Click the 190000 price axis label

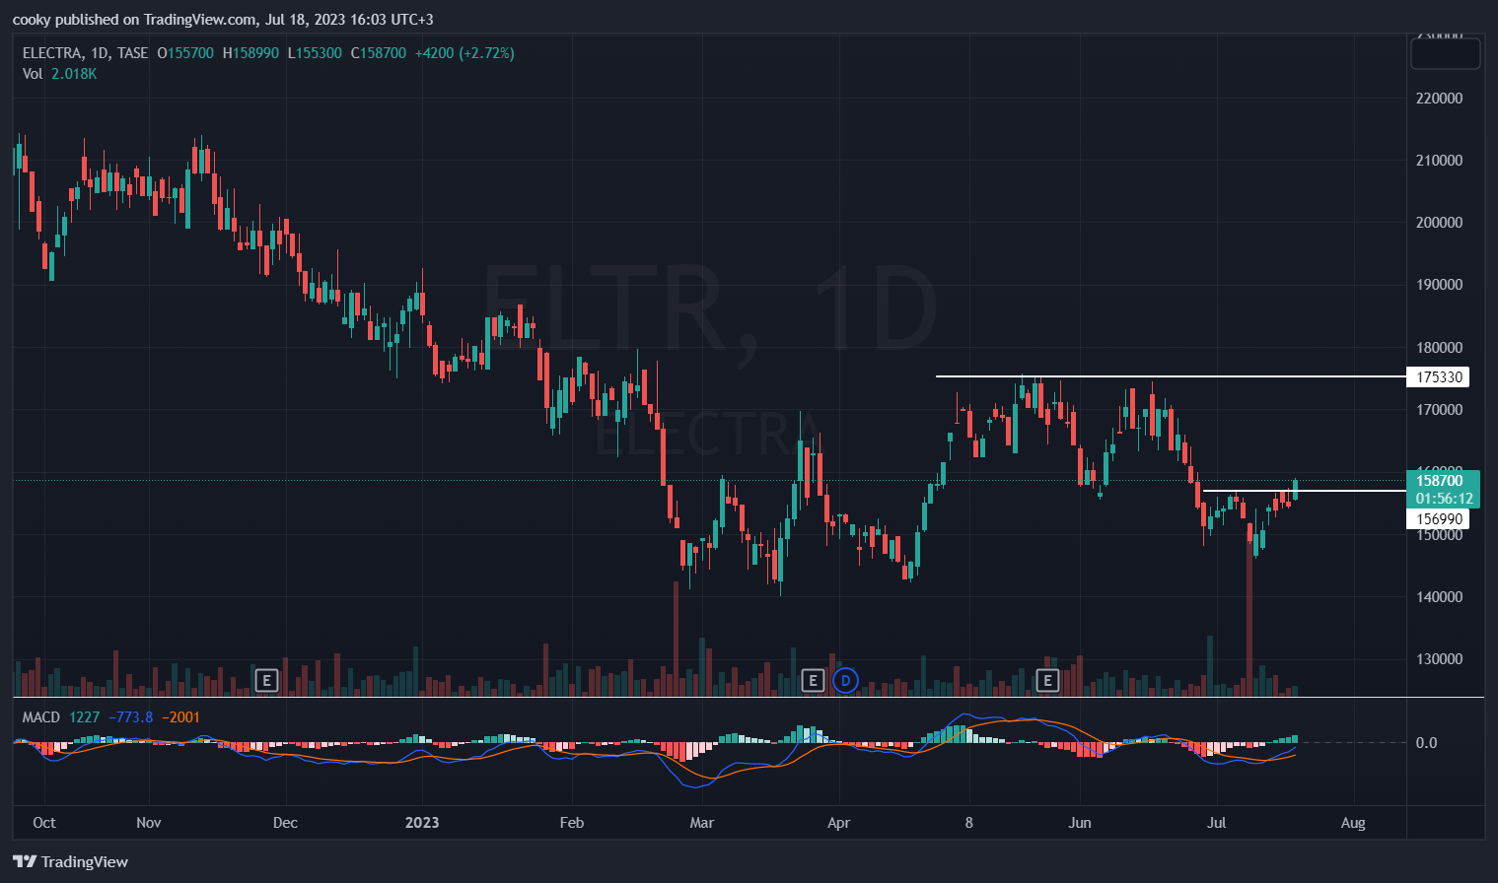tap(1439, 285)
